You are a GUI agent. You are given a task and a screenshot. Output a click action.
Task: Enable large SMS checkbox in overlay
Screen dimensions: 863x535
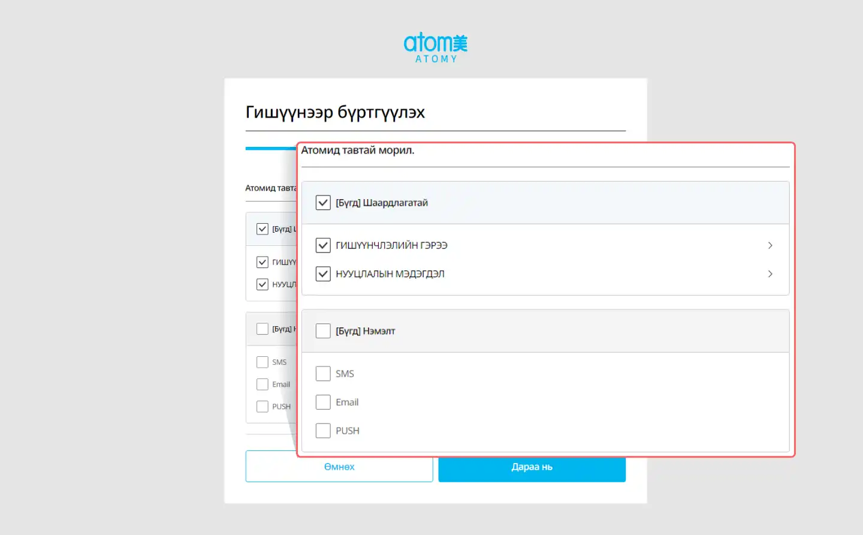323,374
